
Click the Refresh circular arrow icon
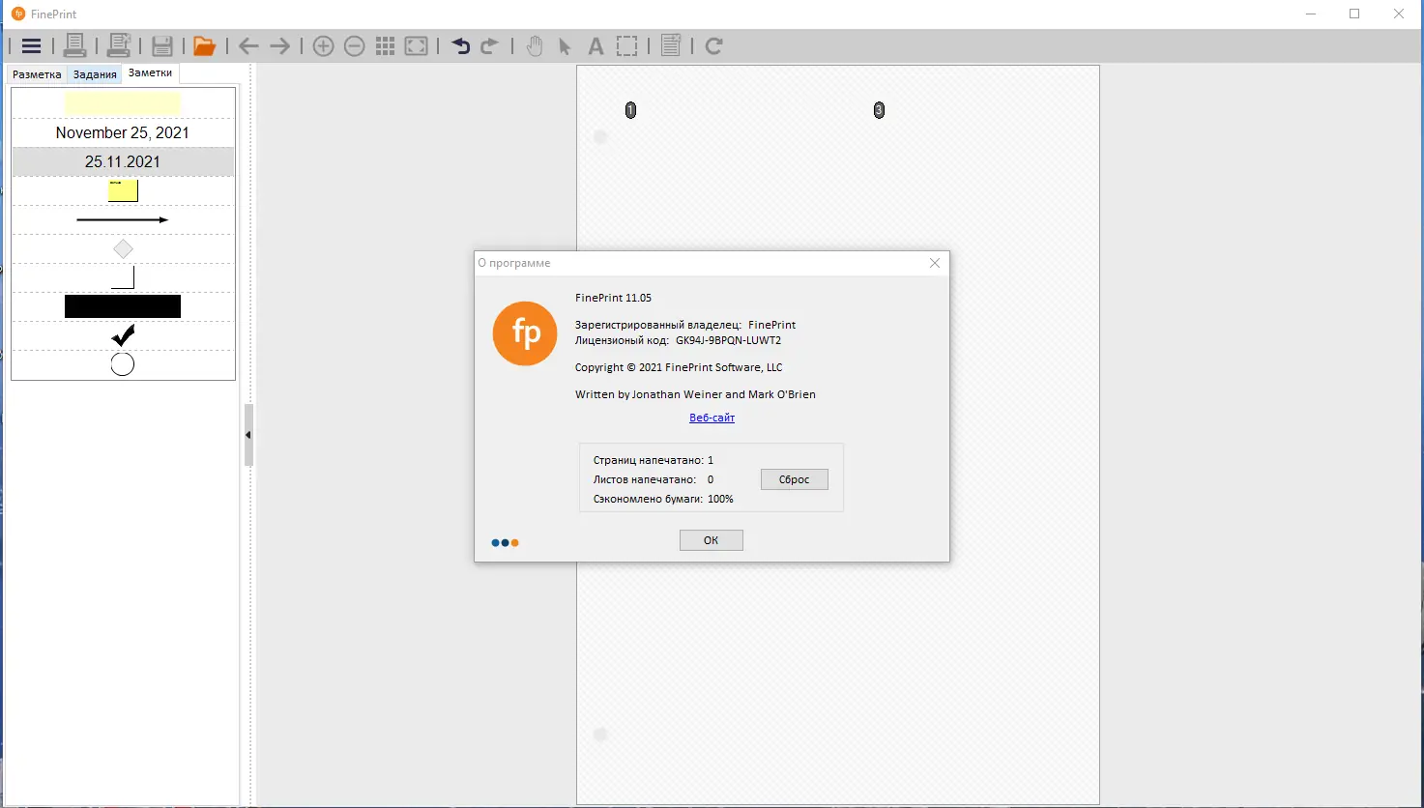coord(714,45)
